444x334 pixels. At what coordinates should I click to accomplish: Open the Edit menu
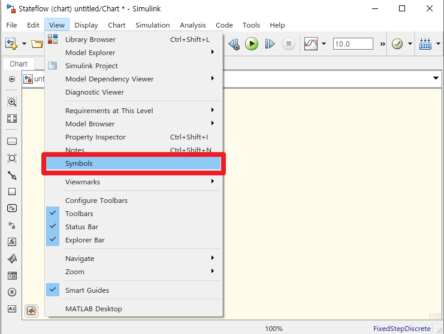click(x=33, y=25)
